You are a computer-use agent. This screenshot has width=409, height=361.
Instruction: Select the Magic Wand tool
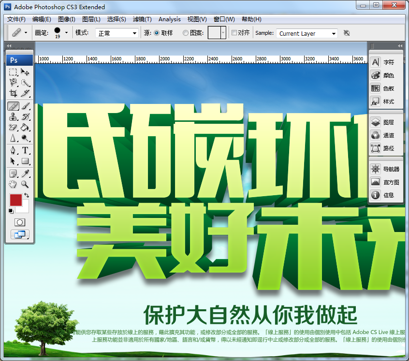[25, 83]
